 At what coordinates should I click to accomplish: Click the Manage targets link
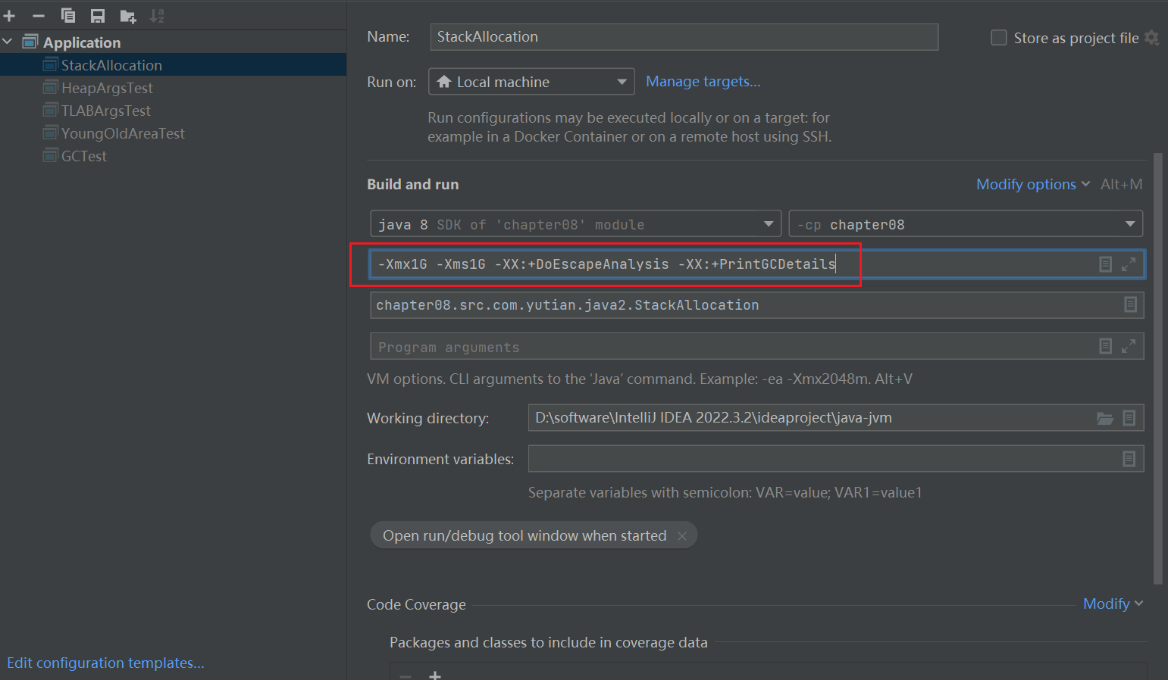703,82
